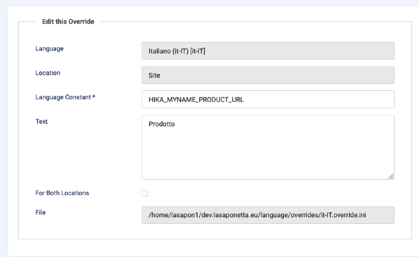Click the Text textarea resize handle
The width and height of the screenshot is (419, 257).
[391, 176]
